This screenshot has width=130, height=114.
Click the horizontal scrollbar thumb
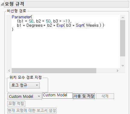tap(54, 71)
